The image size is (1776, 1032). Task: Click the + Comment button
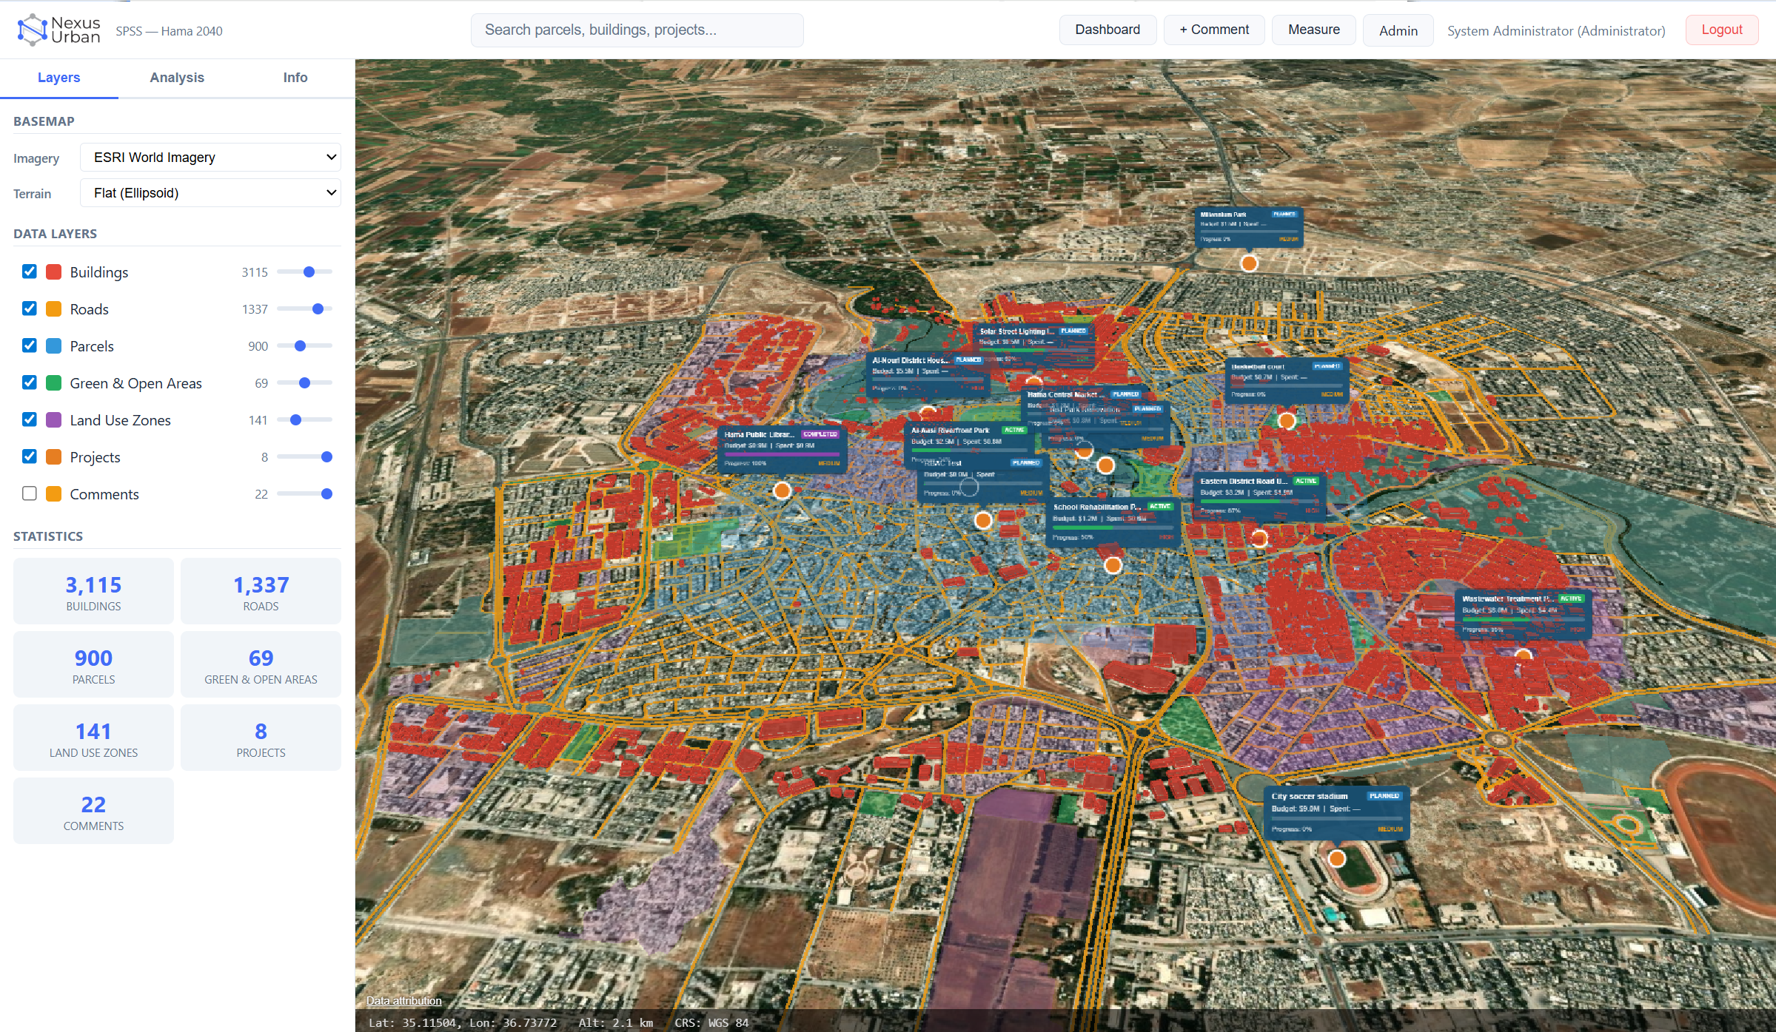(1214, 30)
